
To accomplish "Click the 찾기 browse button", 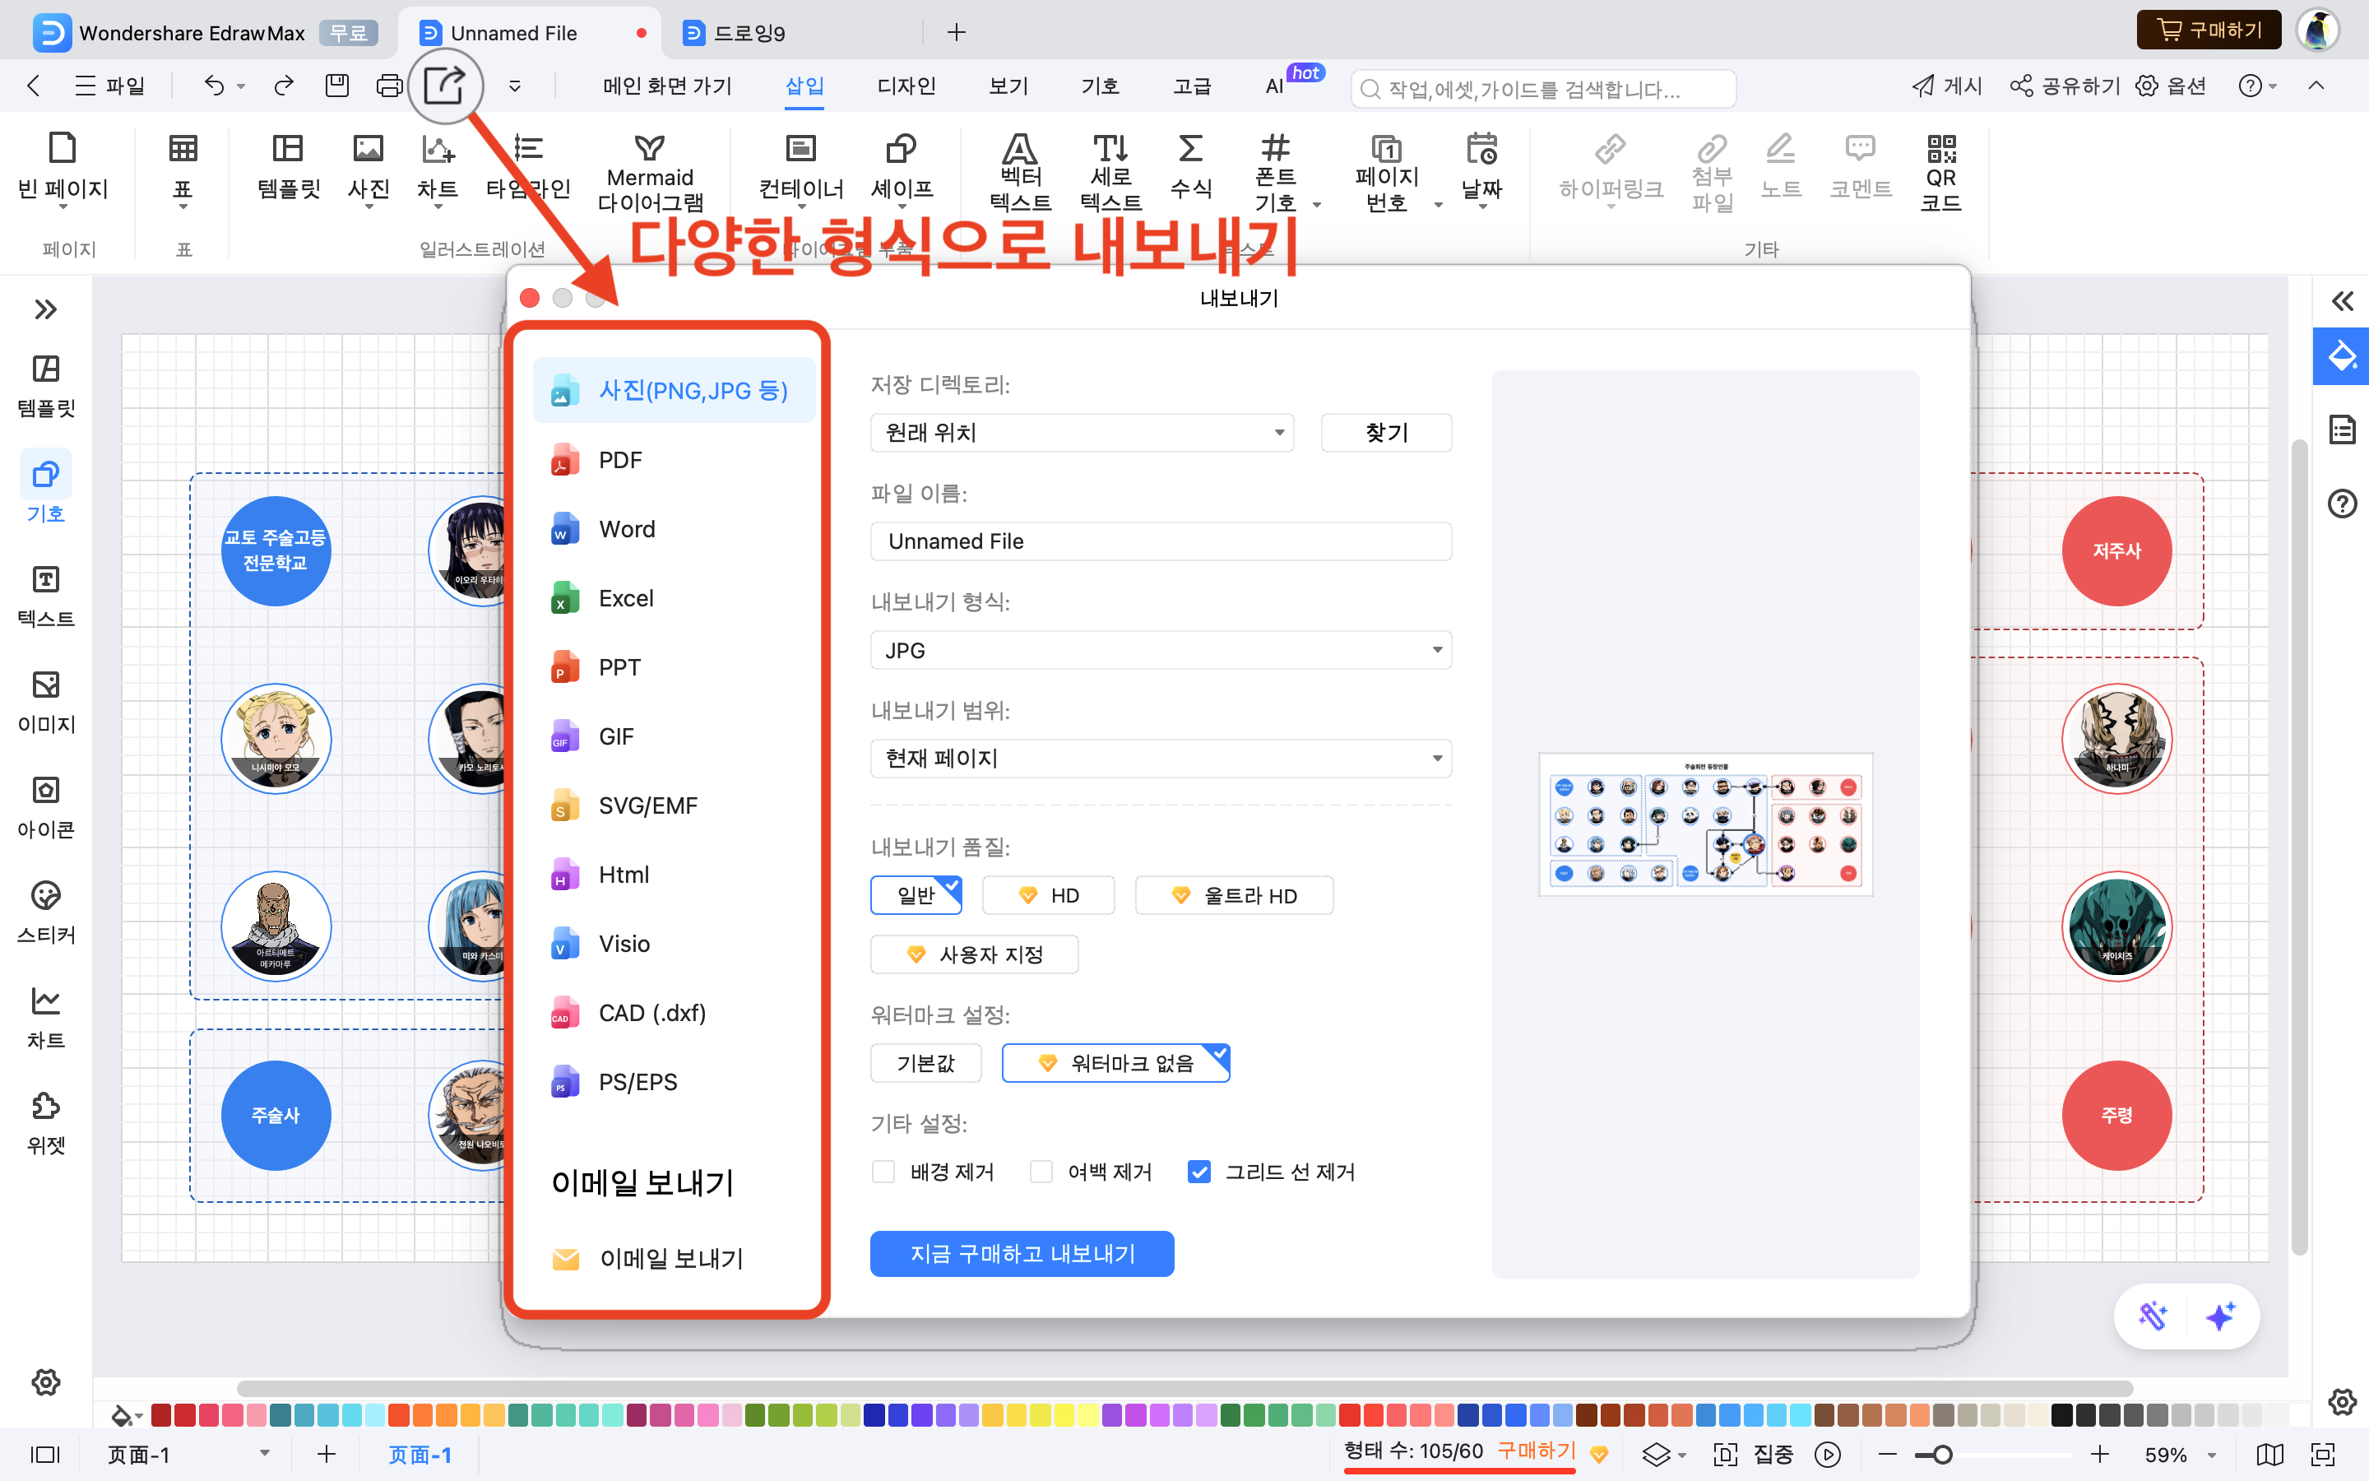I will click(x=1385, y=432).
